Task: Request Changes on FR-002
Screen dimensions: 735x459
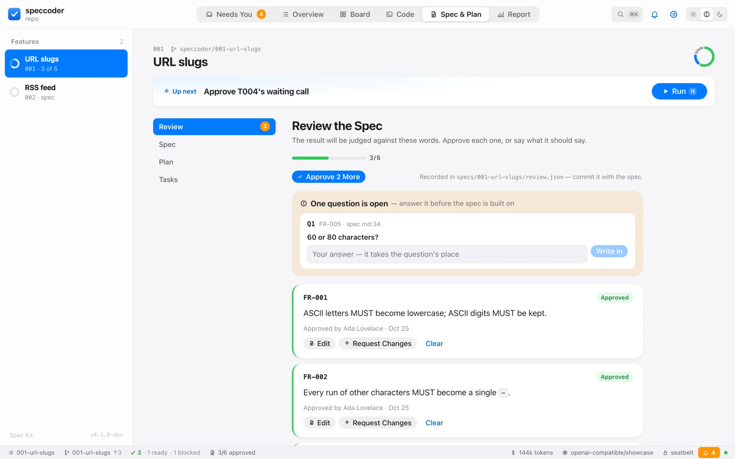Action: (x=378, y=423)
